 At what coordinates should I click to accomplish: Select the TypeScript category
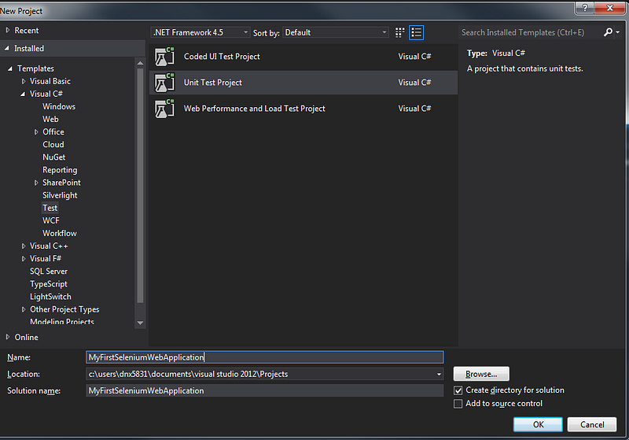[49, 284]
